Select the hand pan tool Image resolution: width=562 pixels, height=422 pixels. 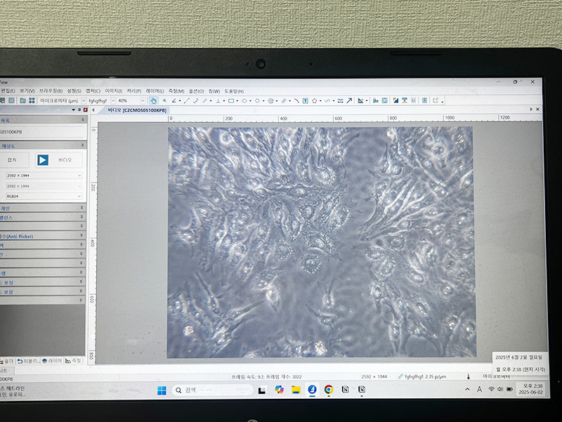[153, 100]
